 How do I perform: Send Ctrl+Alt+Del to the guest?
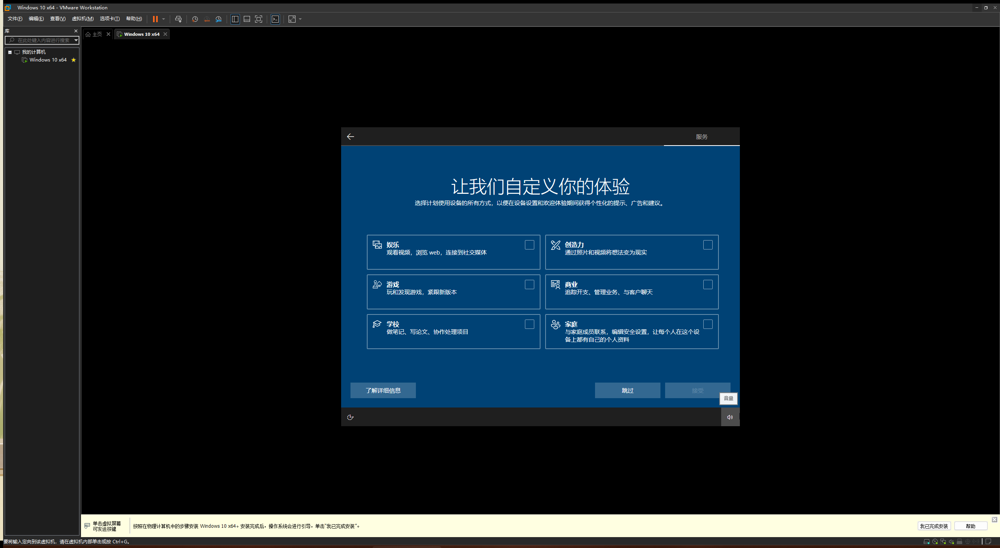pyautogui.click(x=179, y=19)
